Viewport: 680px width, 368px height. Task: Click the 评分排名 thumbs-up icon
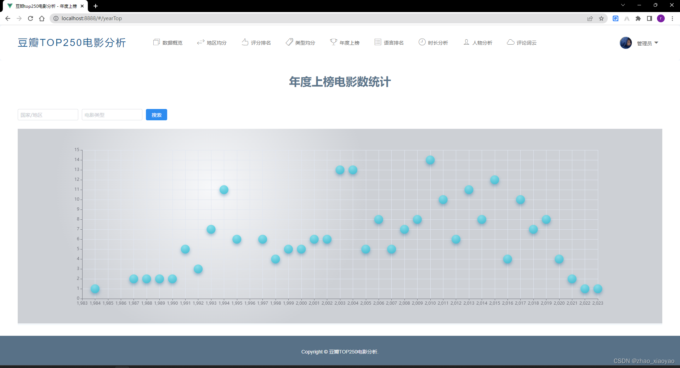(x=245, y=42)
